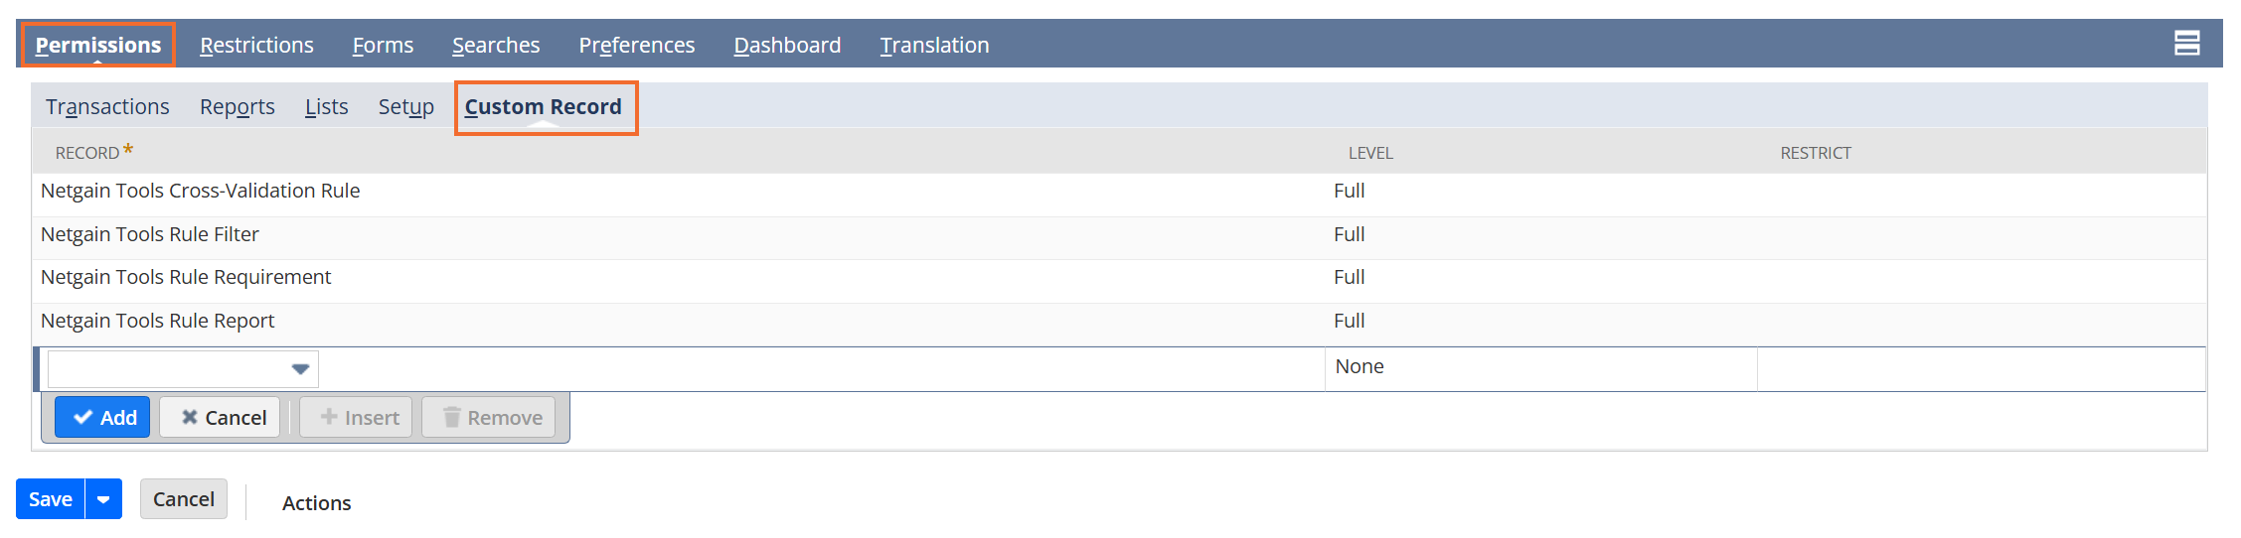Open the Record selection dropdown
2241x538 pixels.
click(x=183, y=369)
